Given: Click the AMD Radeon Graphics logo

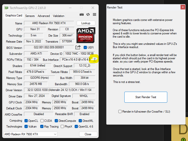Looking at the screenshot, I should tap(86, 35).
